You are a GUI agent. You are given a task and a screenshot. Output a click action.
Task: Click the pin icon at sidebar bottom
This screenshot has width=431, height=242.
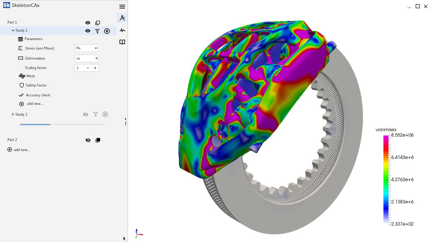pyautogui.click(x=124, y=238)
